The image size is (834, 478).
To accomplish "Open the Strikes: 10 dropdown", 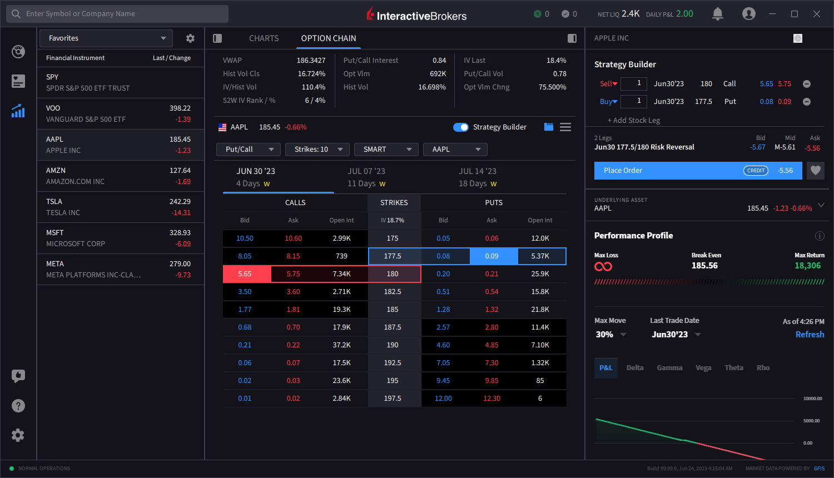I will (317, 149).
